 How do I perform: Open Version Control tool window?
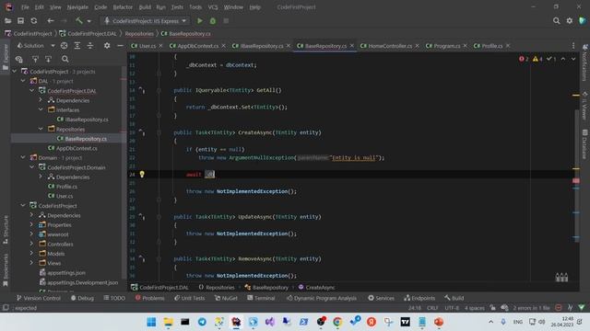click(38, 298)
